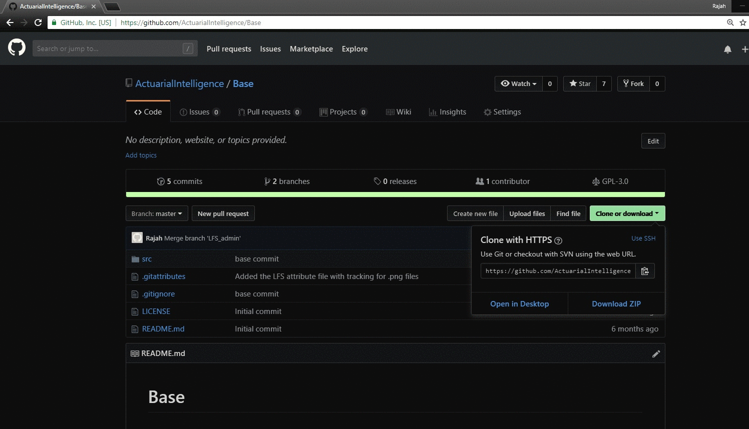The image size is (749, 429).
Task: Switch to Use SSH link
Action: pos(643,238)
